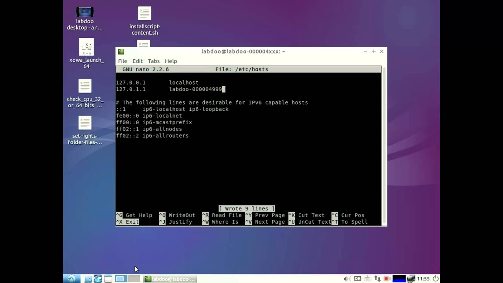Viewport: 503px width, 283px height.
Task: Click the show desktop taskbar icon
Action: (108, 279)
